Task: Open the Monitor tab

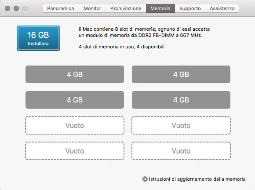Action: click(x=92, y=8)
